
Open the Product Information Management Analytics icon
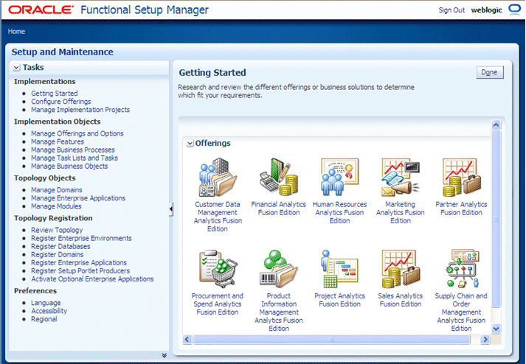(x=278, y=269)
